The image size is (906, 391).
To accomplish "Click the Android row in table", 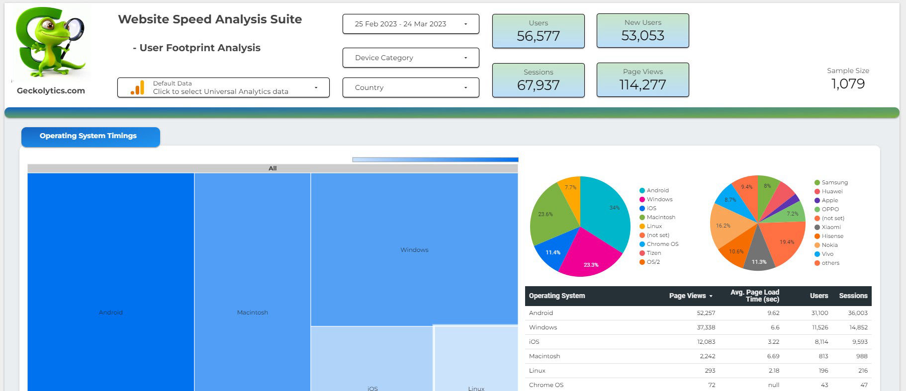I will coord(698,313).
